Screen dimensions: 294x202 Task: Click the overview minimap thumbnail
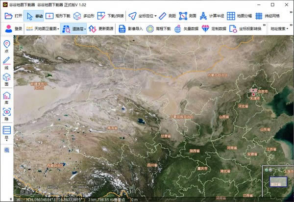278,181
